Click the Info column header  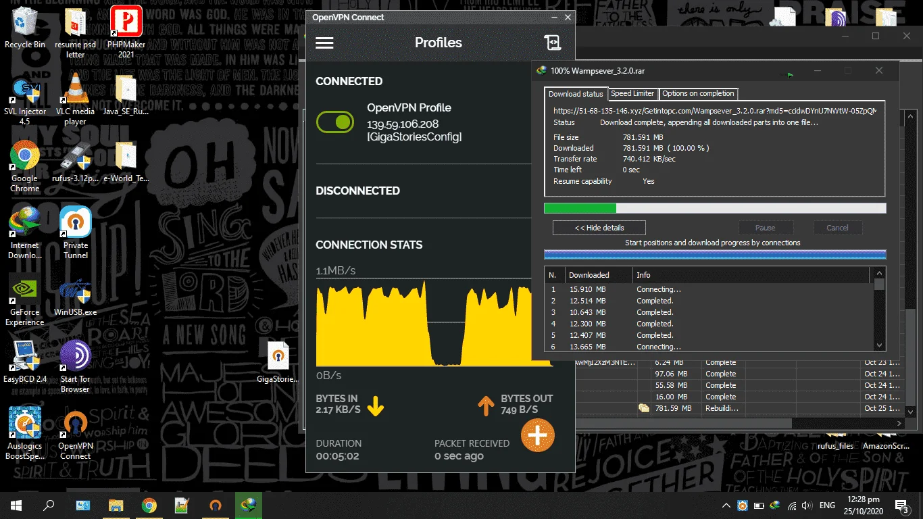tap(752, 275)
